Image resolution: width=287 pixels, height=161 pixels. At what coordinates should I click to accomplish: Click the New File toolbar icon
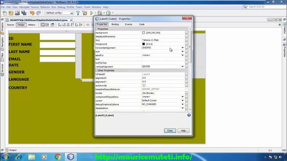coord(5,13)
